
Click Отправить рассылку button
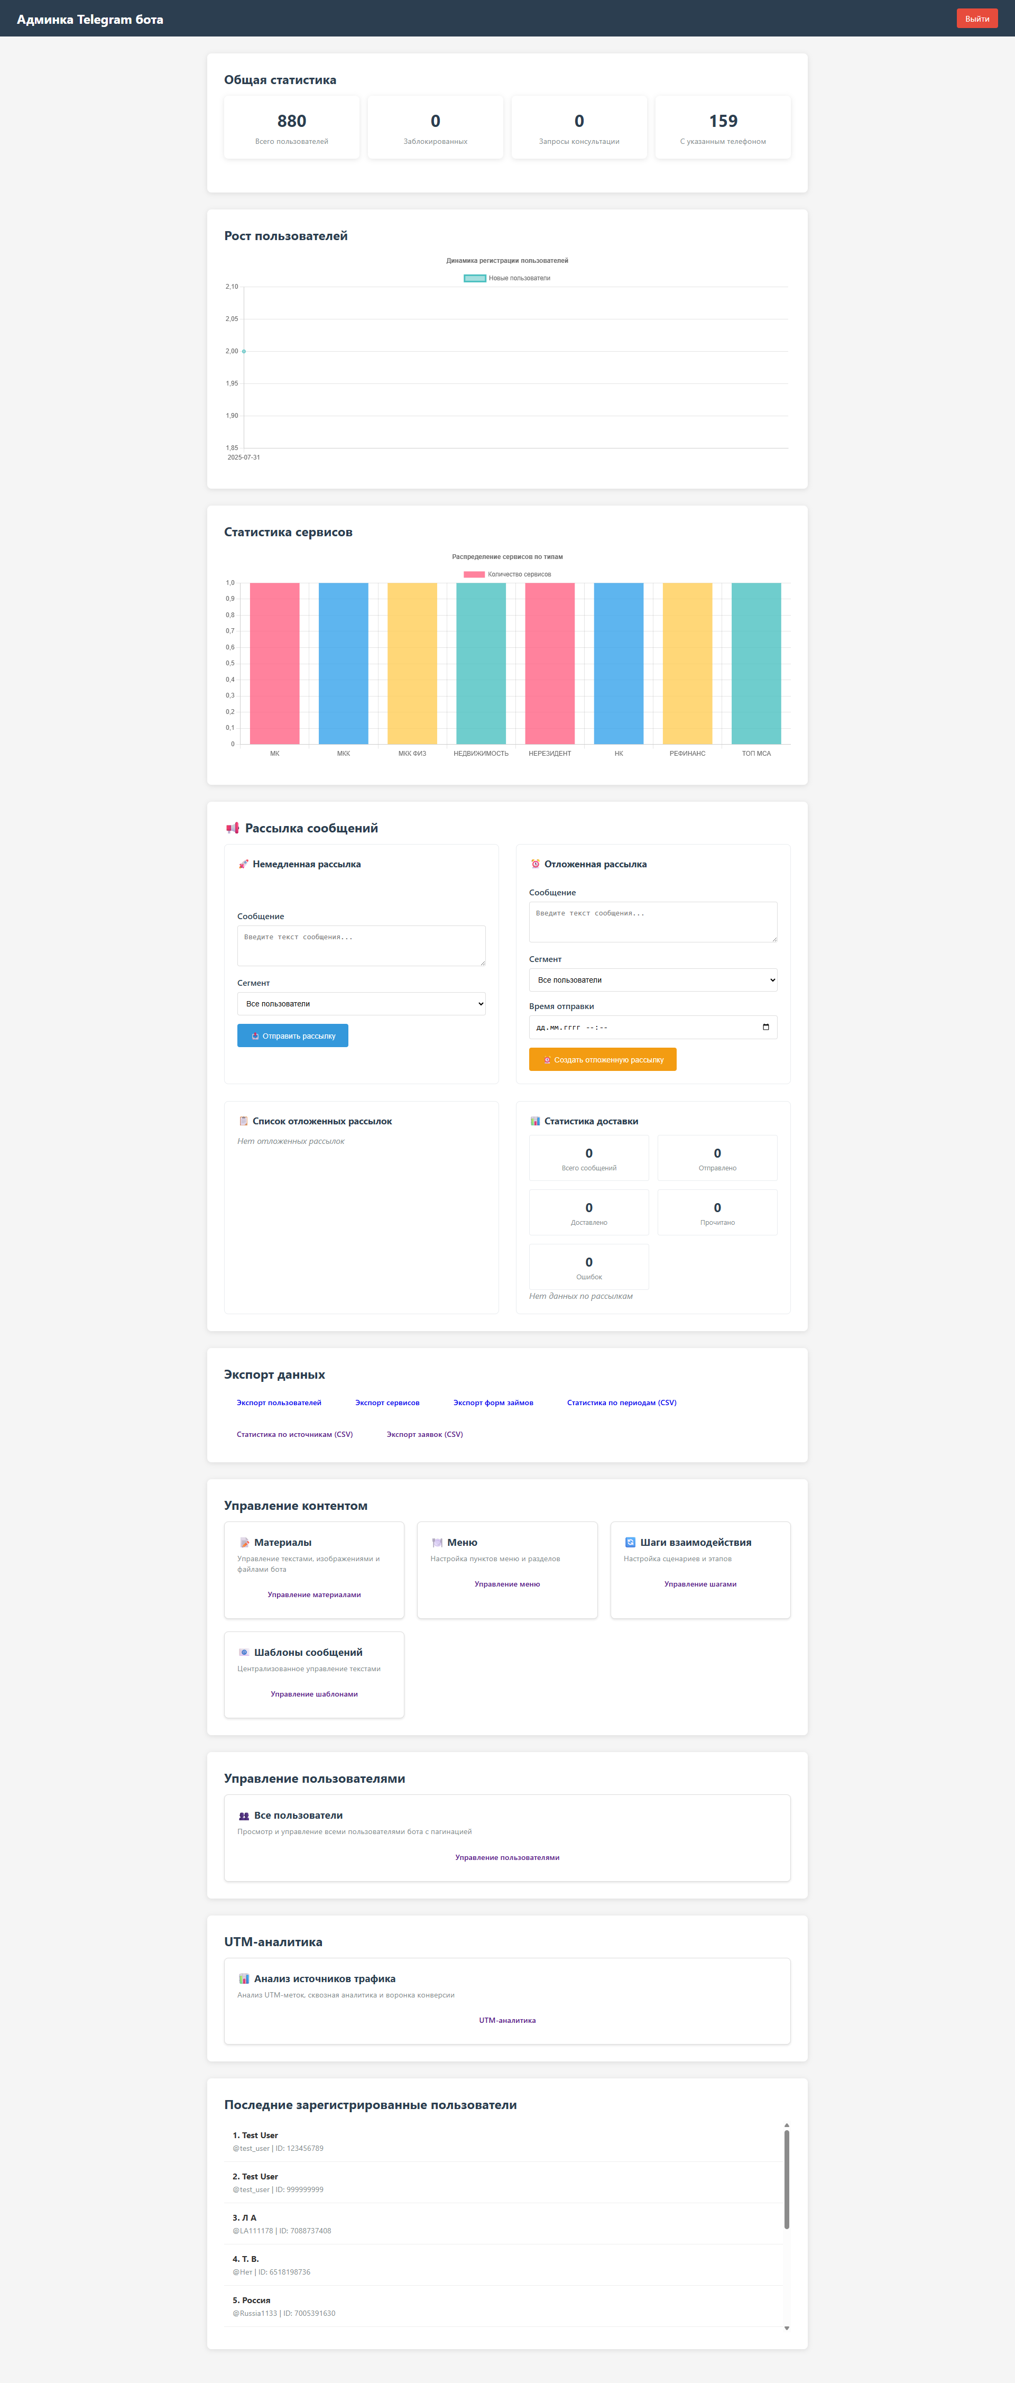(x=293, y=1036)
